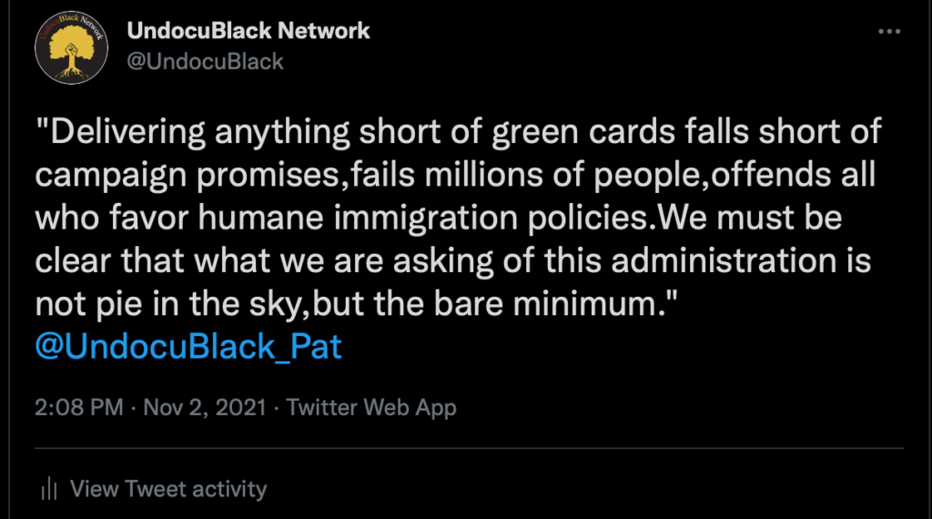The height and width of the screenshot is (519, 932).
Task: Click the 2:08 PM time in the timestamp
Action: (x=78, y=407)
